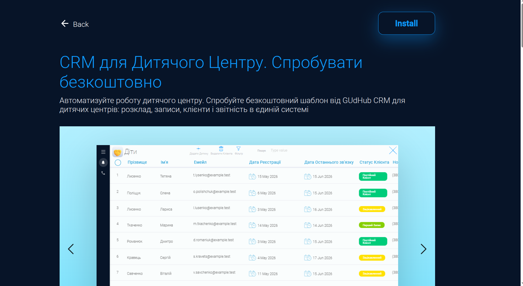Close the preview with the X icon
This screenshot has width=523, height=286.
point(393,150)
